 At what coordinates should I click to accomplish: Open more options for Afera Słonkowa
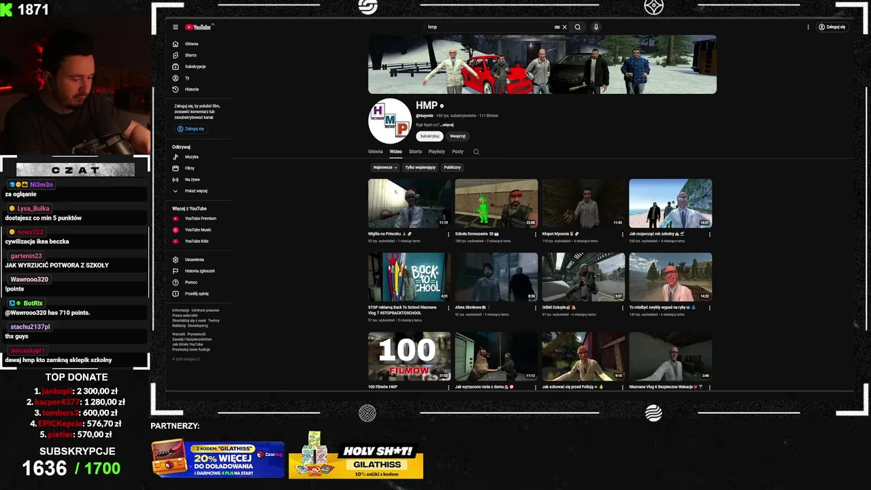click(x=536, y=308)
